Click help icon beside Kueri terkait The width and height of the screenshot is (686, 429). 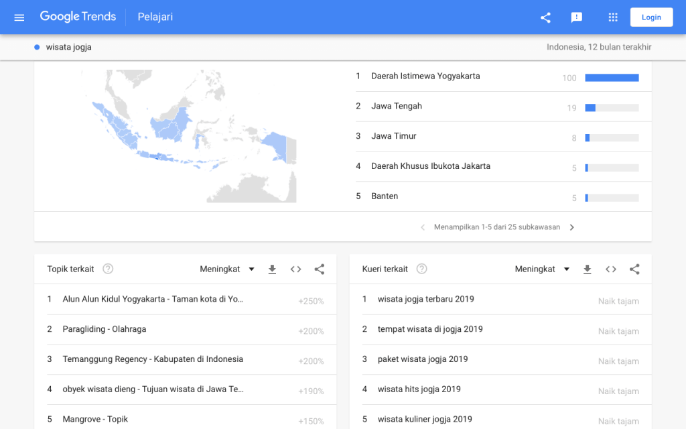[x=421, y=269]
